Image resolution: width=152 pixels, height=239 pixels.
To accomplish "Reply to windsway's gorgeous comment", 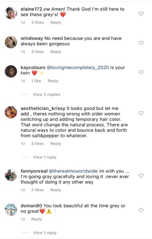I will pyautogui.click(x=56, y=52).
